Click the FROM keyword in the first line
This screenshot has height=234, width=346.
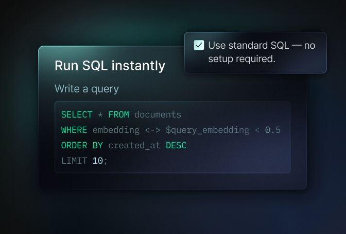point(118,114)
